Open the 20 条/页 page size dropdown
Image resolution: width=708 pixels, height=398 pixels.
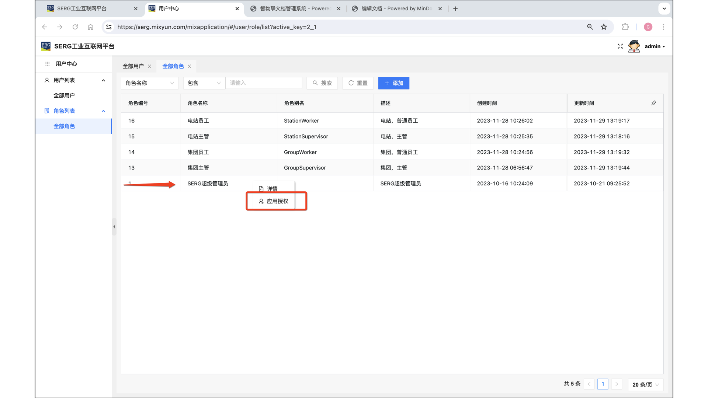(645, 384)
